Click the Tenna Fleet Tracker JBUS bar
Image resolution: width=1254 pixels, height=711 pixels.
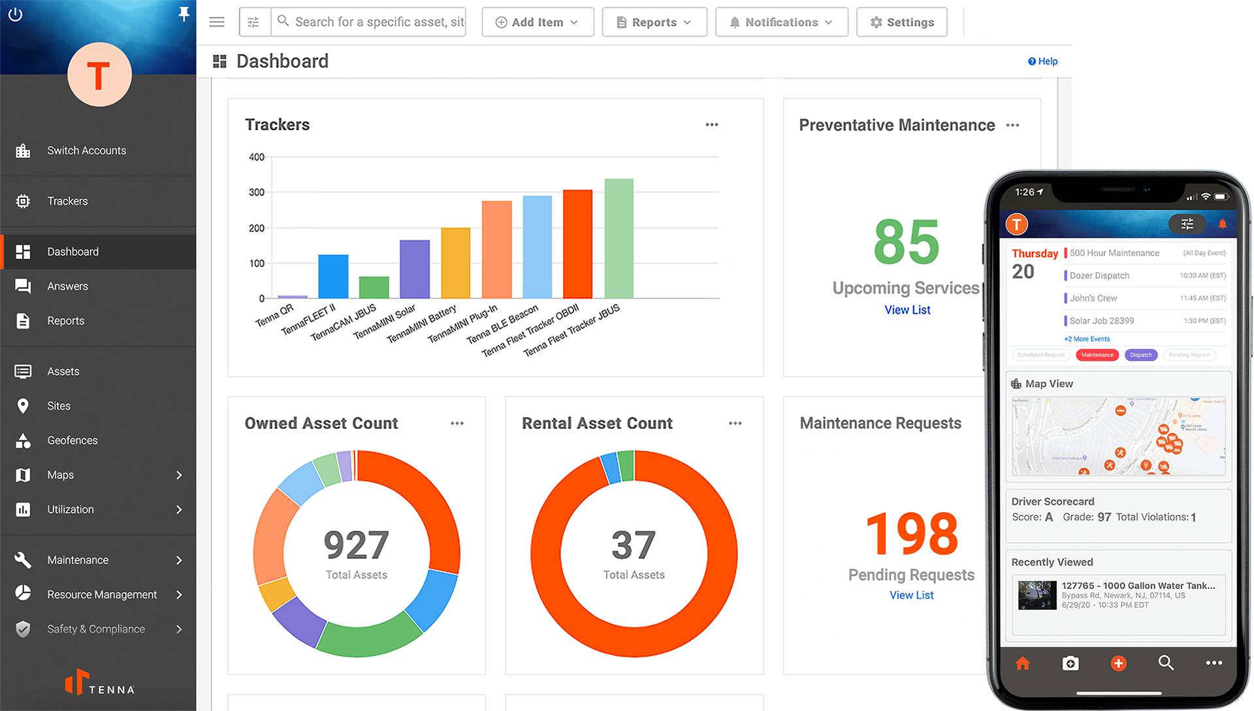click(619, 238)
